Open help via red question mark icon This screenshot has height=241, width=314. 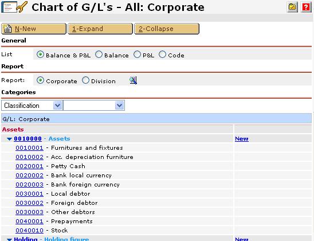click(x=306, y=7)
